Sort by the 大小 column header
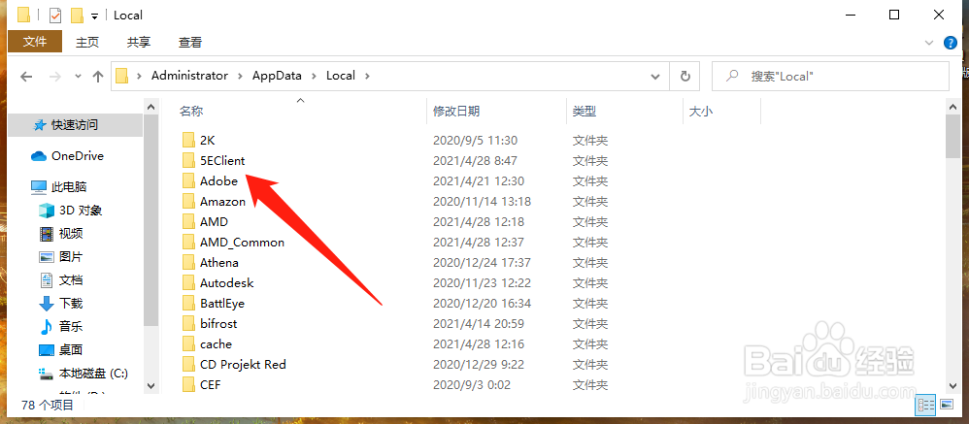969x424 pixels. click(701, 112)
